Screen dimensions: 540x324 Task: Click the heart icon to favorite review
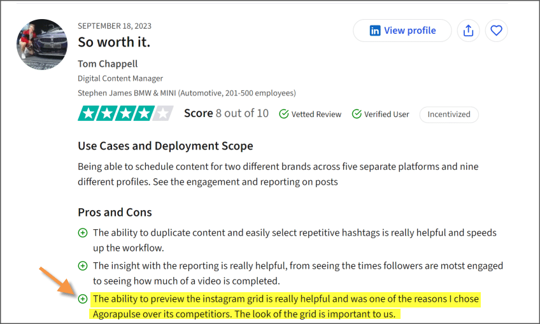(496, 31)
